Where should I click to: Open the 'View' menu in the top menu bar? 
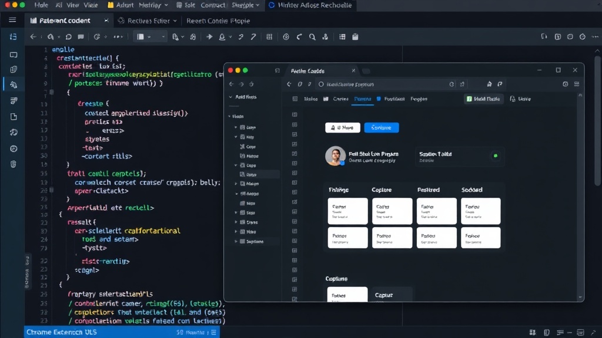(x=72, y=5)
